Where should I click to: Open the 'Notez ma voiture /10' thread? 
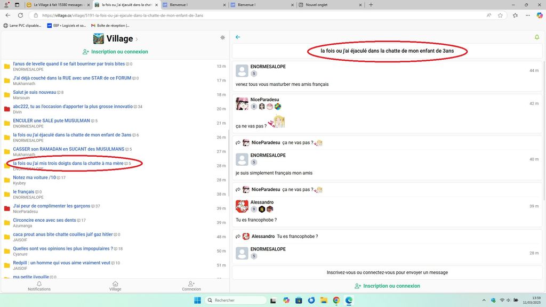(x=34, y=177)
